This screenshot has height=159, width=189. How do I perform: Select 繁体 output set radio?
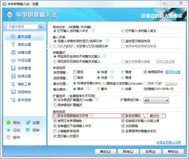pyautogui.click(x=98, y=89)
